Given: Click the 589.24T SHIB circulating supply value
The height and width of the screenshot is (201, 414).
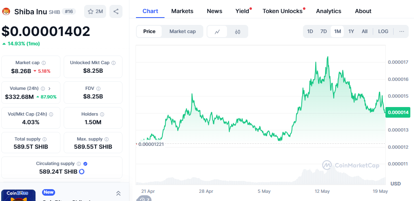Looking at the screenshot, I should pos(58,172).
